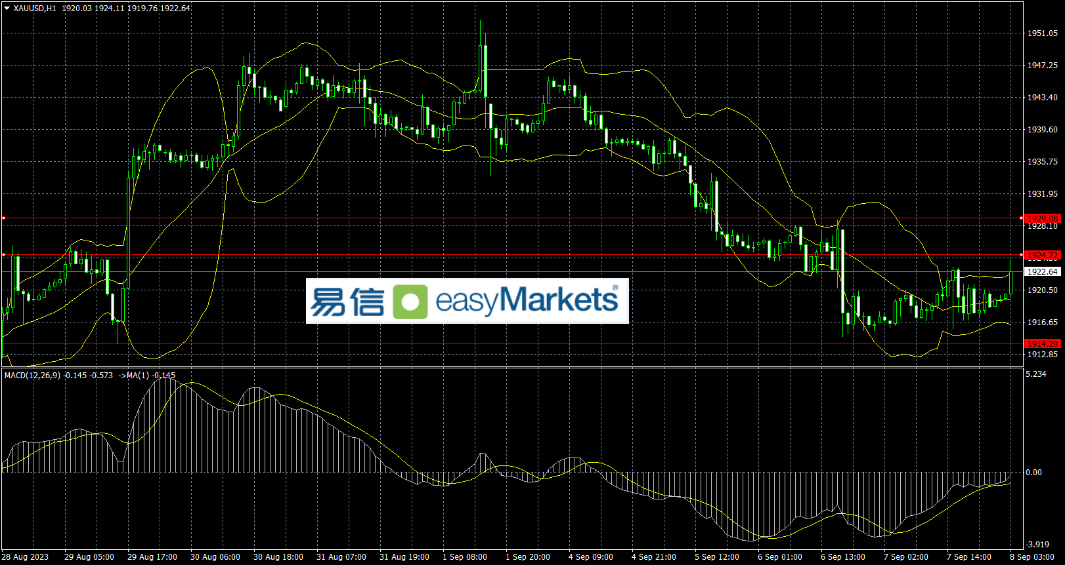Screen dimensions: 1065x565
Task: Click the 7 Sep 02:00 time label
Action: (x=906, y=557)
